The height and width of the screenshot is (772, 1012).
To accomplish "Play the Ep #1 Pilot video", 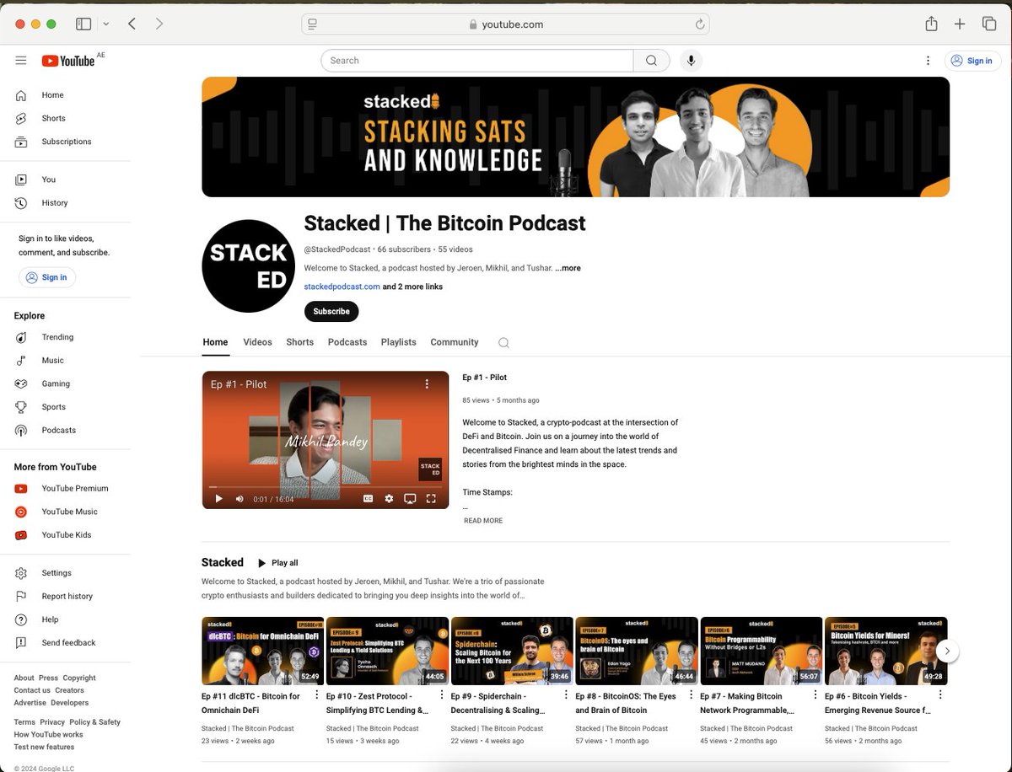I will 218,499.
